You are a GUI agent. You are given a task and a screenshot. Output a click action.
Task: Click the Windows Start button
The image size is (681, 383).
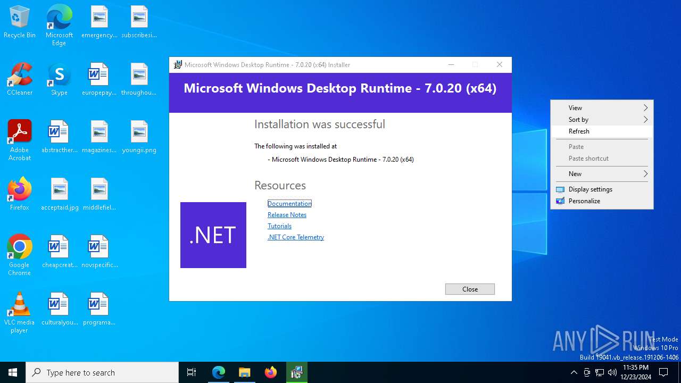(x=13, y=372)
